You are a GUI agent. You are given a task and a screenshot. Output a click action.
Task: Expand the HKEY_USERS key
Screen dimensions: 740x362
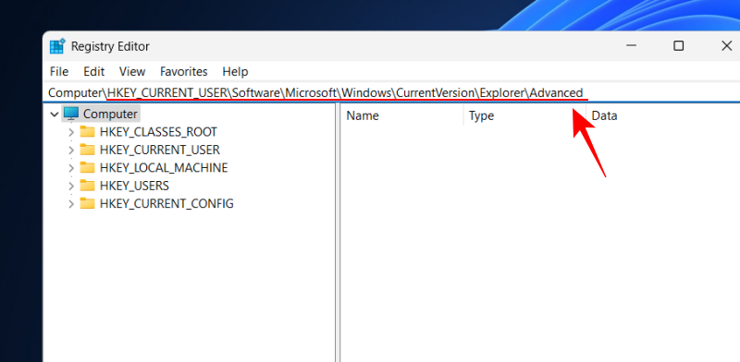(x=71, y=186)
